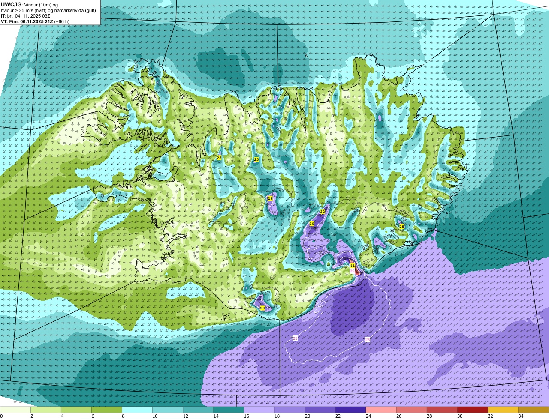Select the color scale tick value 8
Viewport: 549px width, 419px height.
click(x=123, y=416)
